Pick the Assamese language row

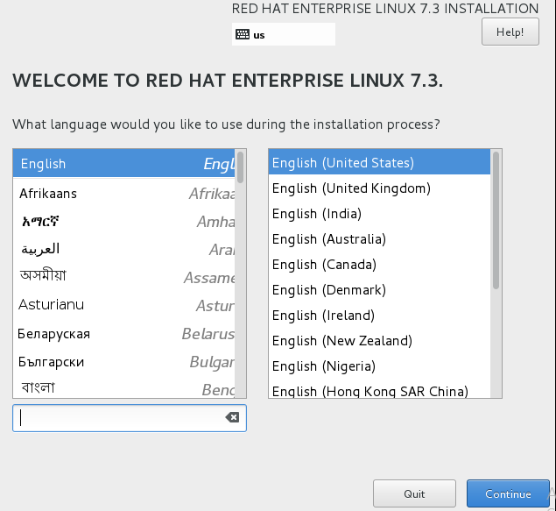pyautogui.click(x=123, y=277)
